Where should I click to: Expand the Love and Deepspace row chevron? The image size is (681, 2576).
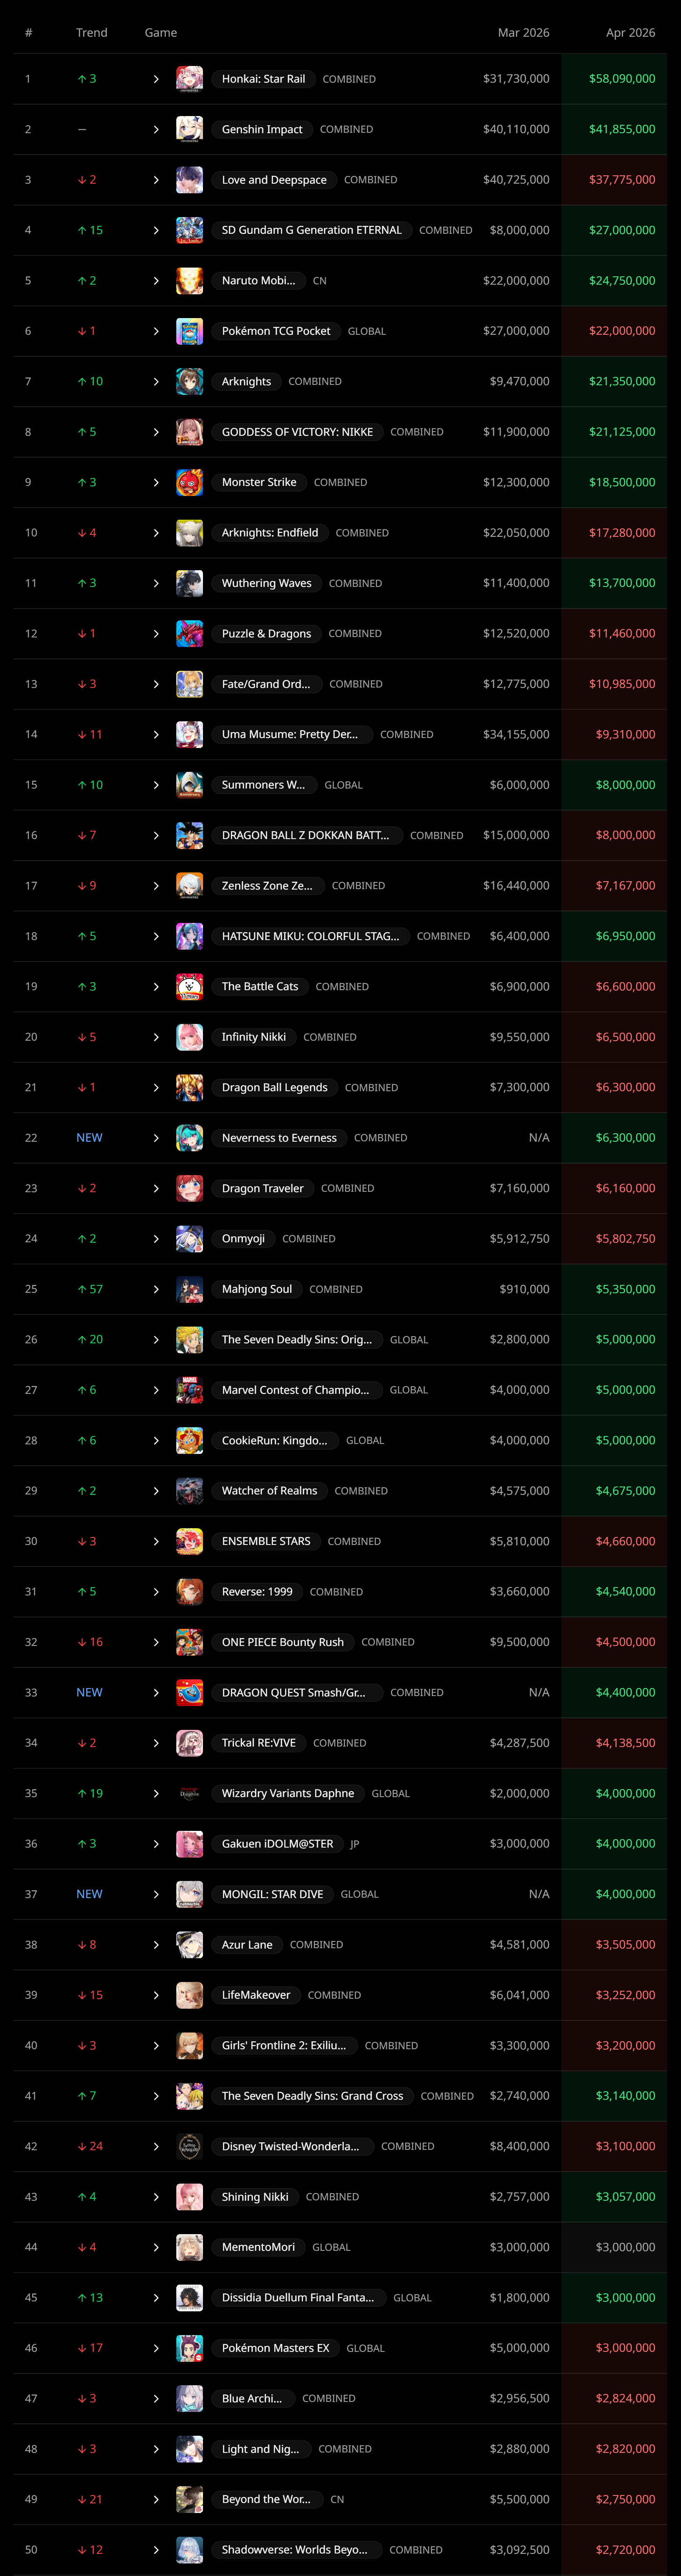click(x=156, y=180)
